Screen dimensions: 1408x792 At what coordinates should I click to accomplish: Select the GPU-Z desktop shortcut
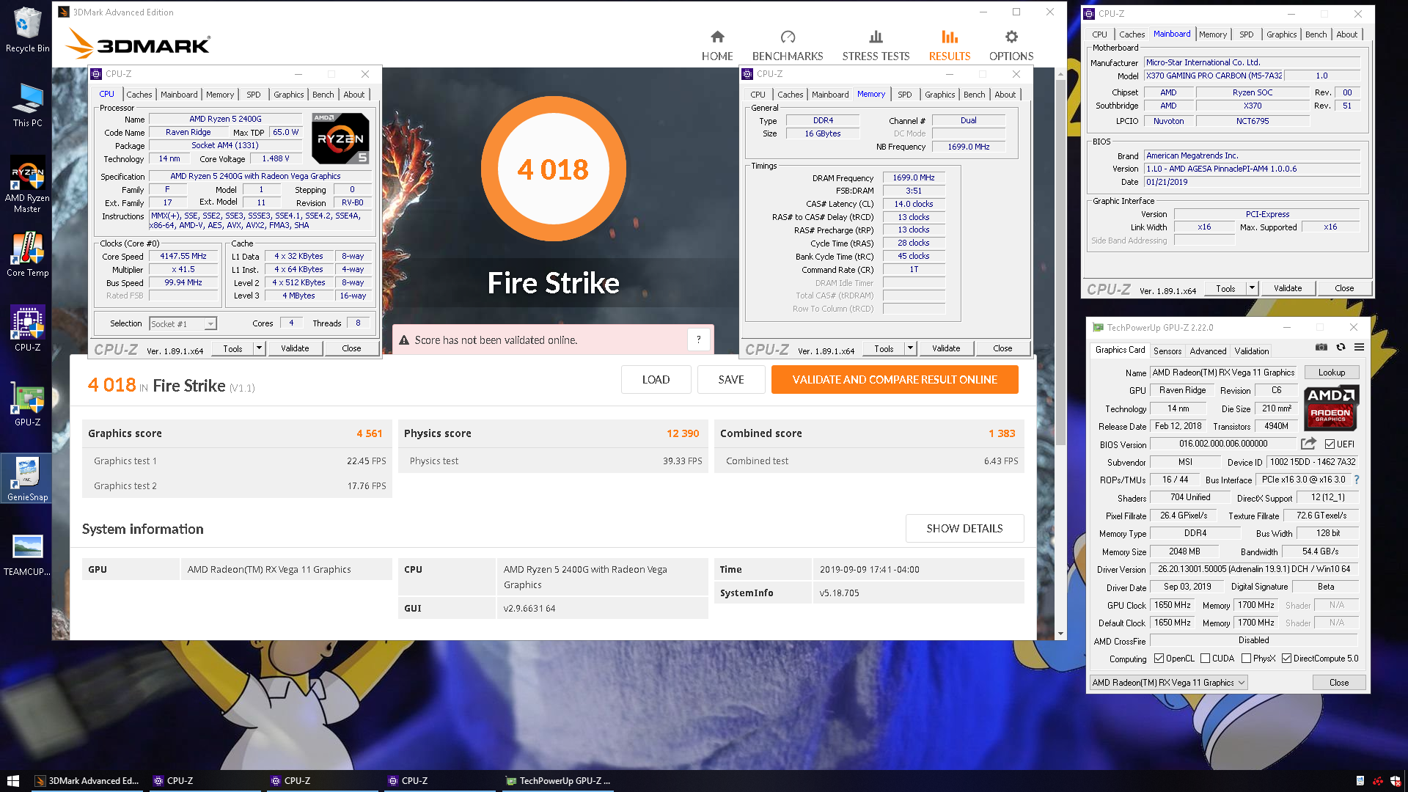click(x=27, y=403)
